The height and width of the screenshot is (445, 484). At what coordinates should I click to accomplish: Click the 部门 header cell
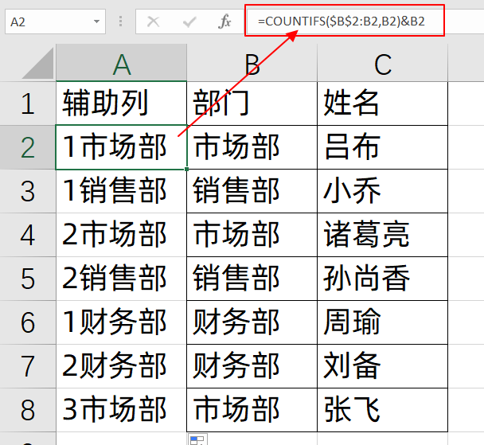pyautogui.click(x=252, y=103)
